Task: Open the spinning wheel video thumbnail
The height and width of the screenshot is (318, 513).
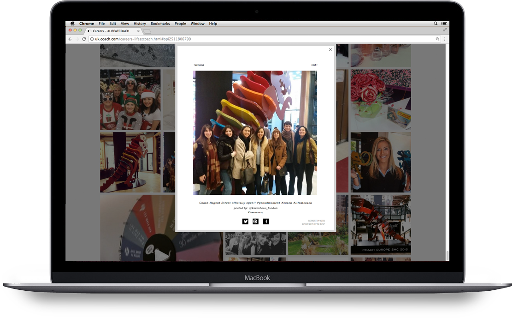Action: 161,228
